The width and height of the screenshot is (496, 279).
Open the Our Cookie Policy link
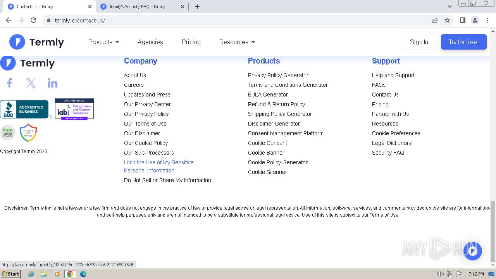146,143
